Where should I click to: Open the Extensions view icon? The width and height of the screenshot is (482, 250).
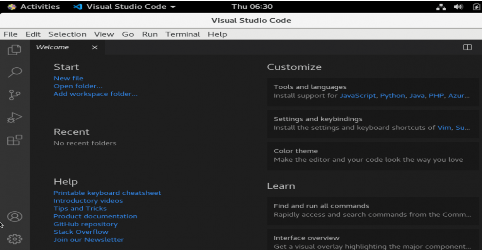[x=15, y=140]
